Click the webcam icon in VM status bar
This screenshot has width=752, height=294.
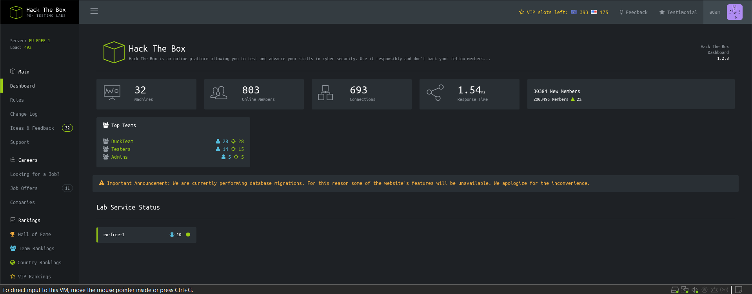click(x=705, y=290)
